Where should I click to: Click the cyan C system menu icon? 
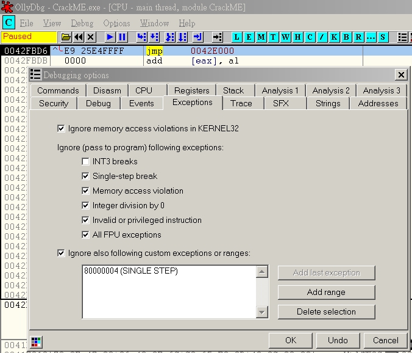pos(9,23)
